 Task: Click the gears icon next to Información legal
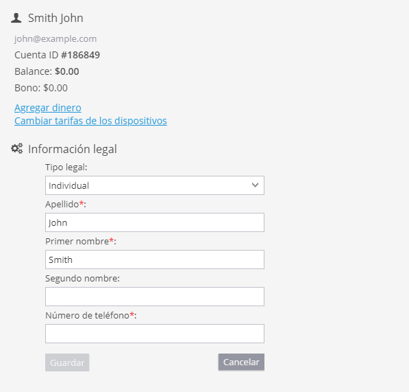click(x=16, y=148)
